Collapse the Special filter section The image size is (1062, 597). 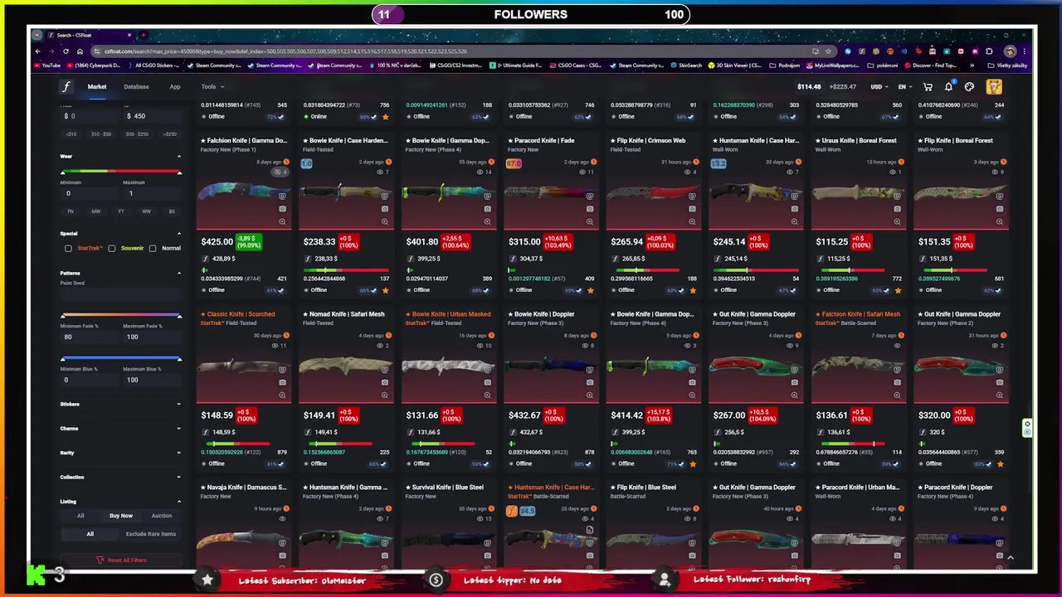coord(178,234)
